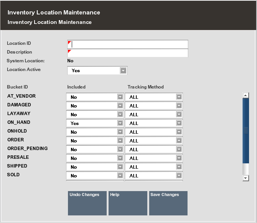Click the Save Changes button
Screen dimensions: 257x223
click(x=168, y=203)
